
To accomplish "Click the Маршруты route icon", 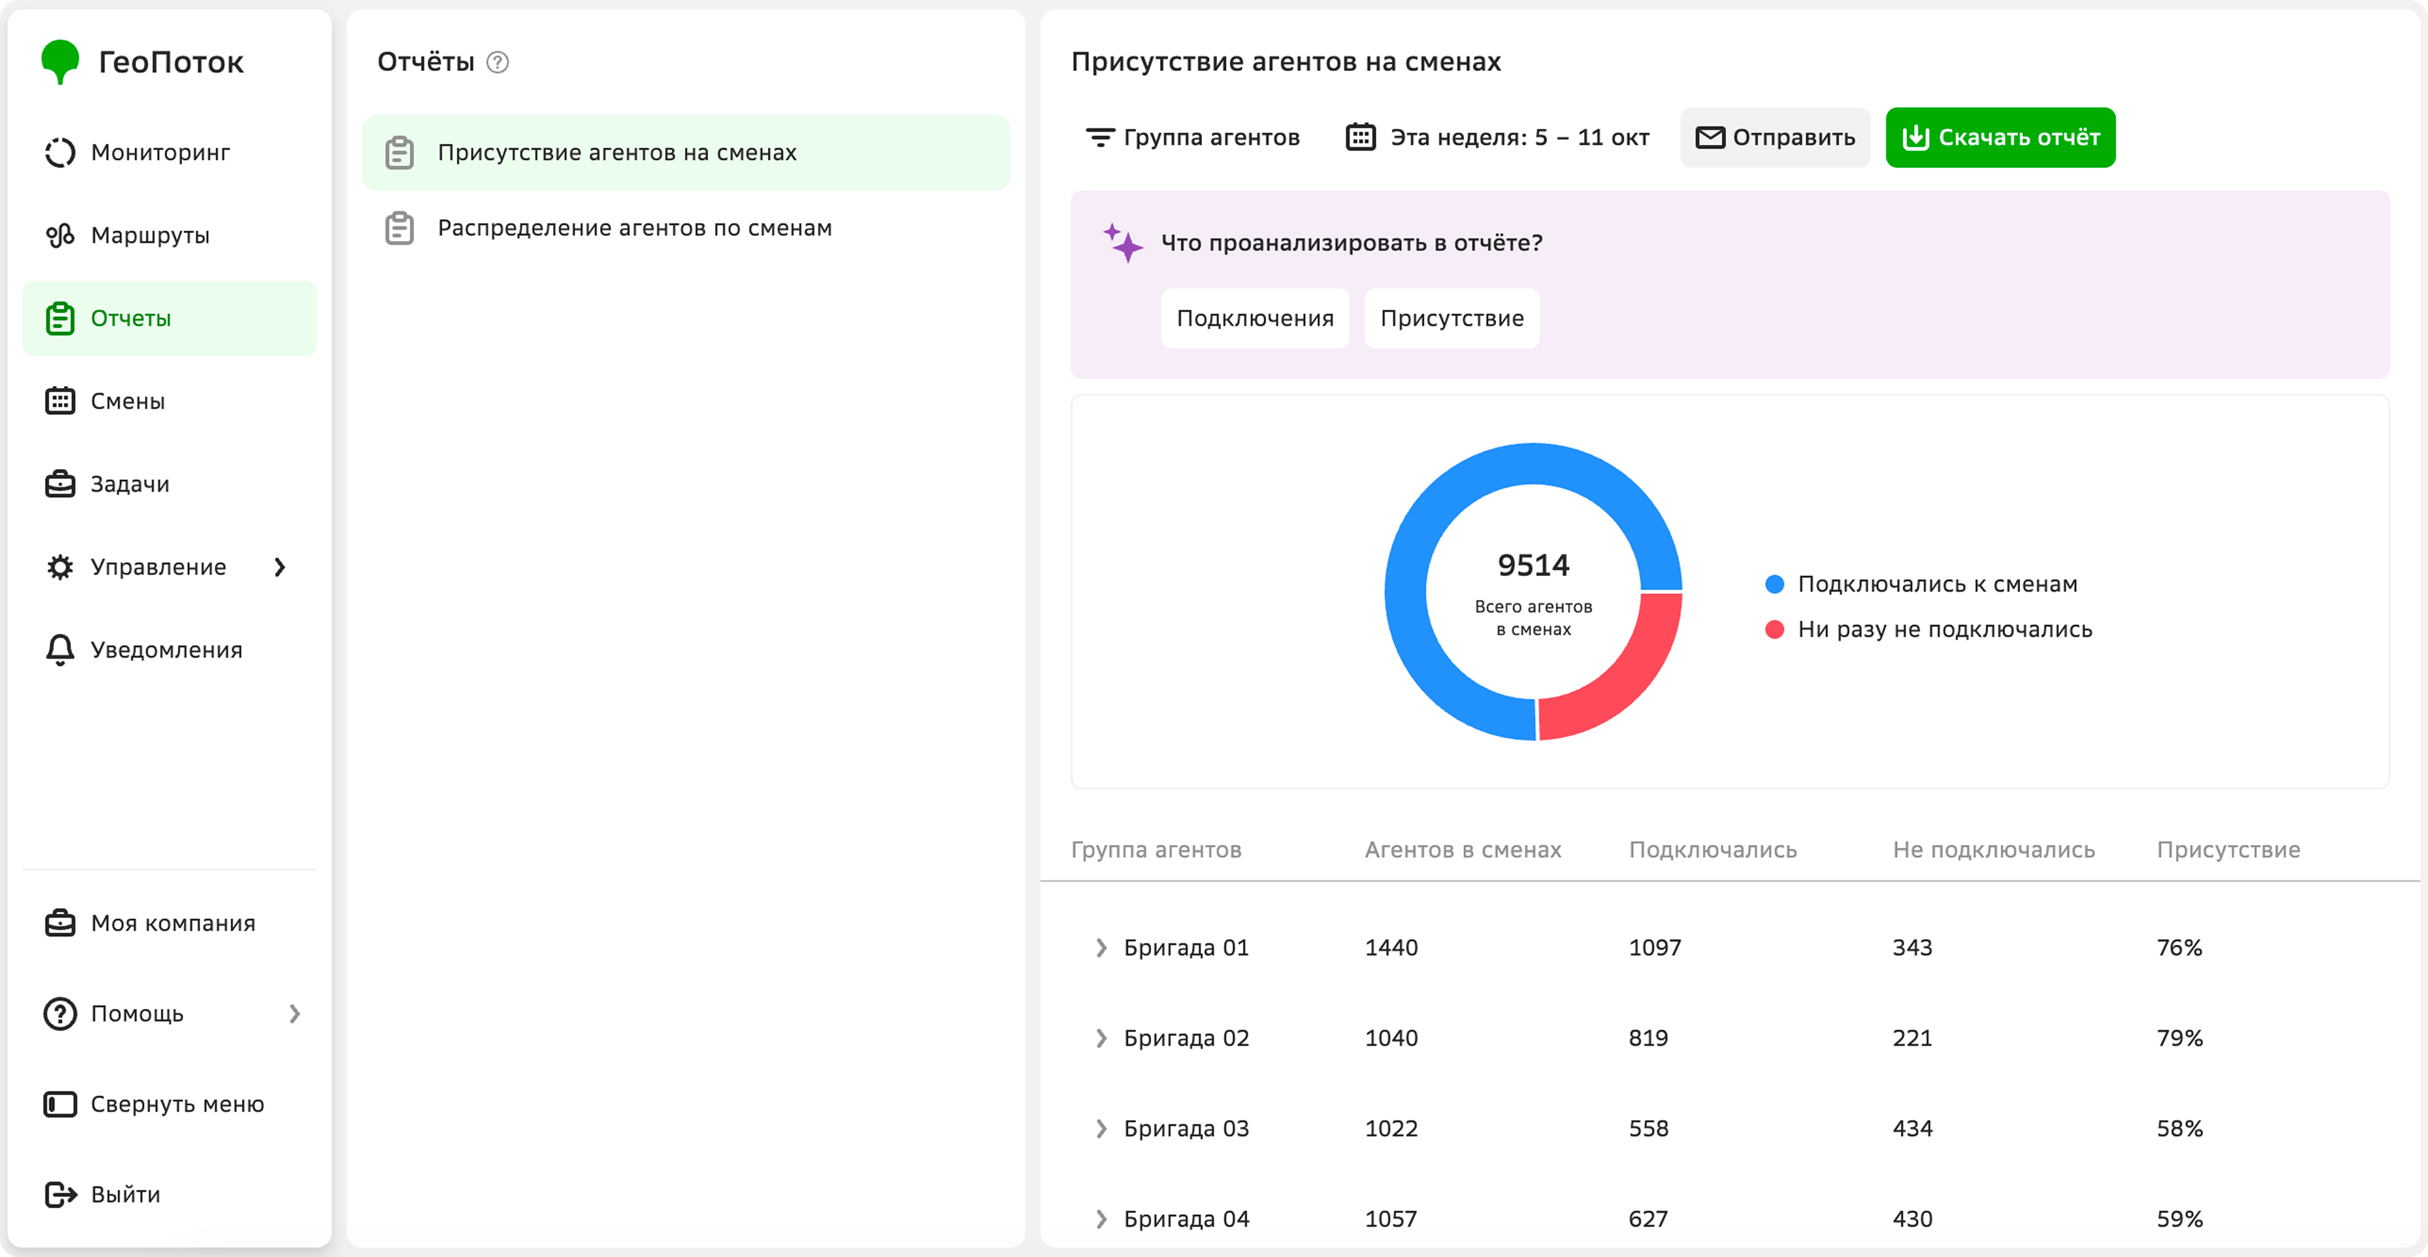I will [x=60, y=236].
